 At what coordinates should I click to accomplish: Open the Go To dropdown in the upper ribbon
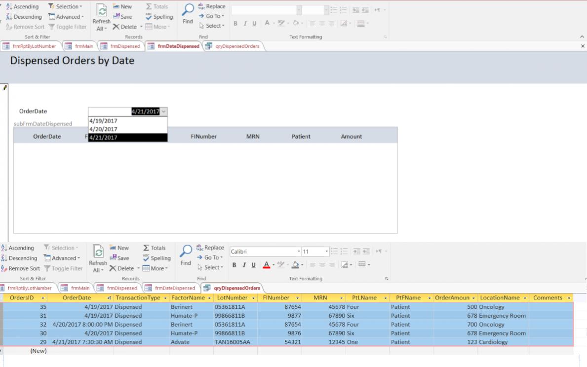[x=211, y=16]
